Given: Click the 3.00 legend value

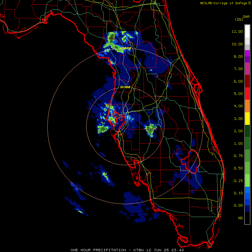Looking at the screenshot, I should (x=238, y=119).
